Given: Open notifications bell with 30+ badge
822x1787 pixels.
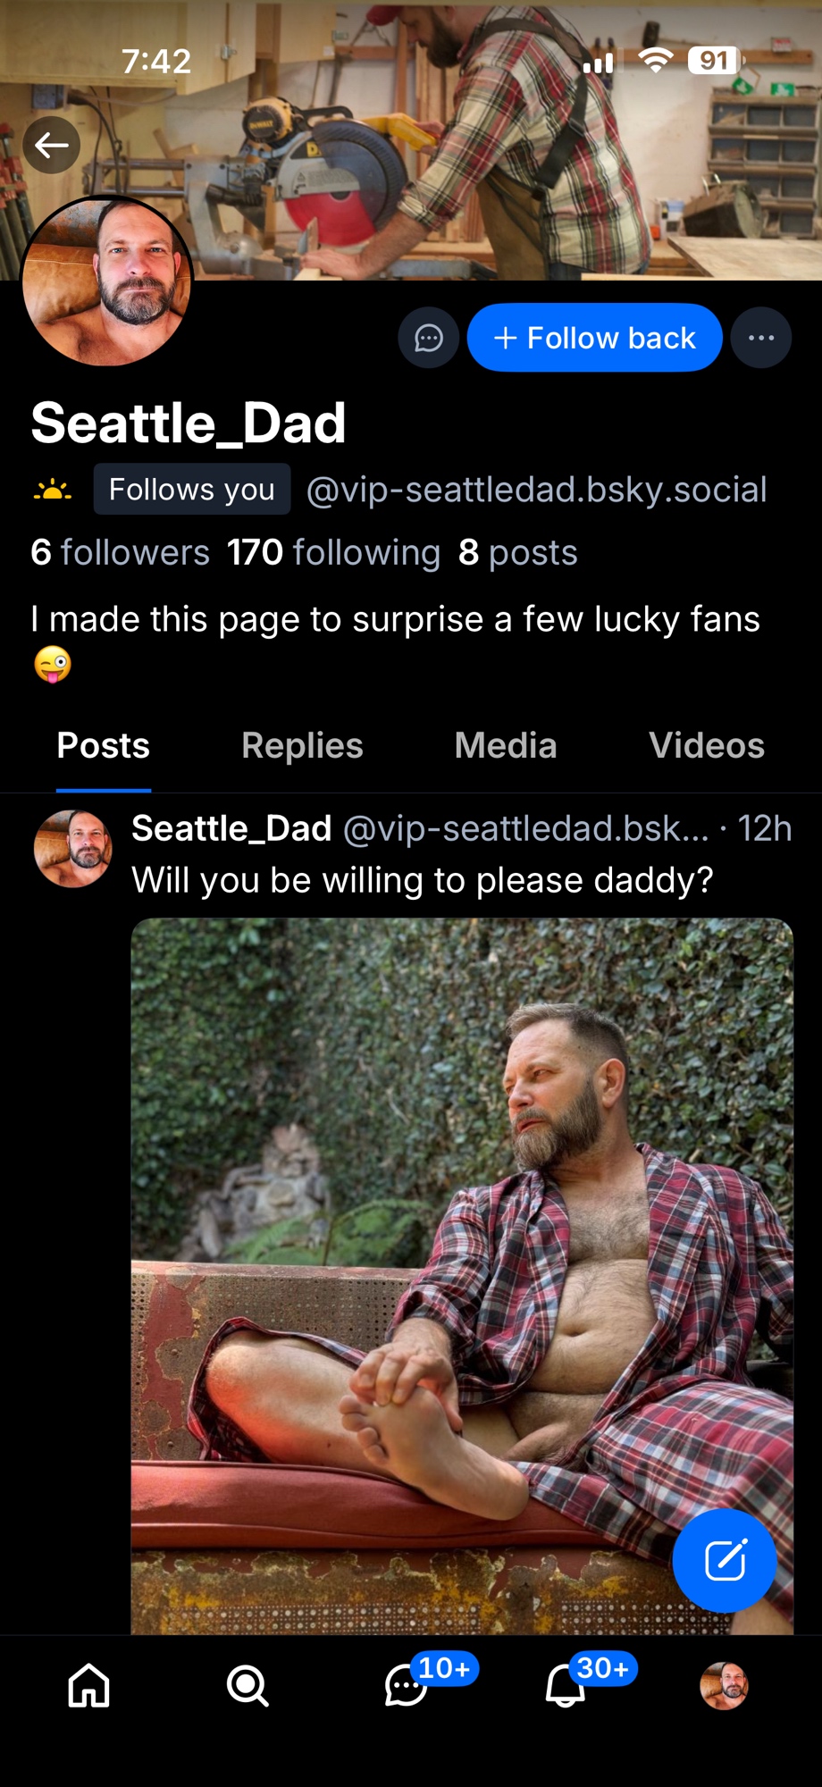Looking at the screenshot, I should coord(566,1685).
